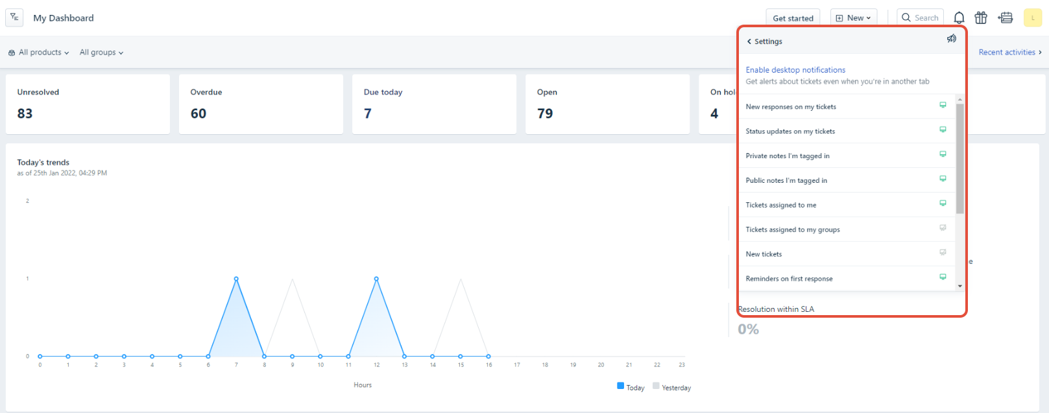The image size is (1049, 413).
Task: Click the scrollbar up arrow in settings panel
Action: 960,99
